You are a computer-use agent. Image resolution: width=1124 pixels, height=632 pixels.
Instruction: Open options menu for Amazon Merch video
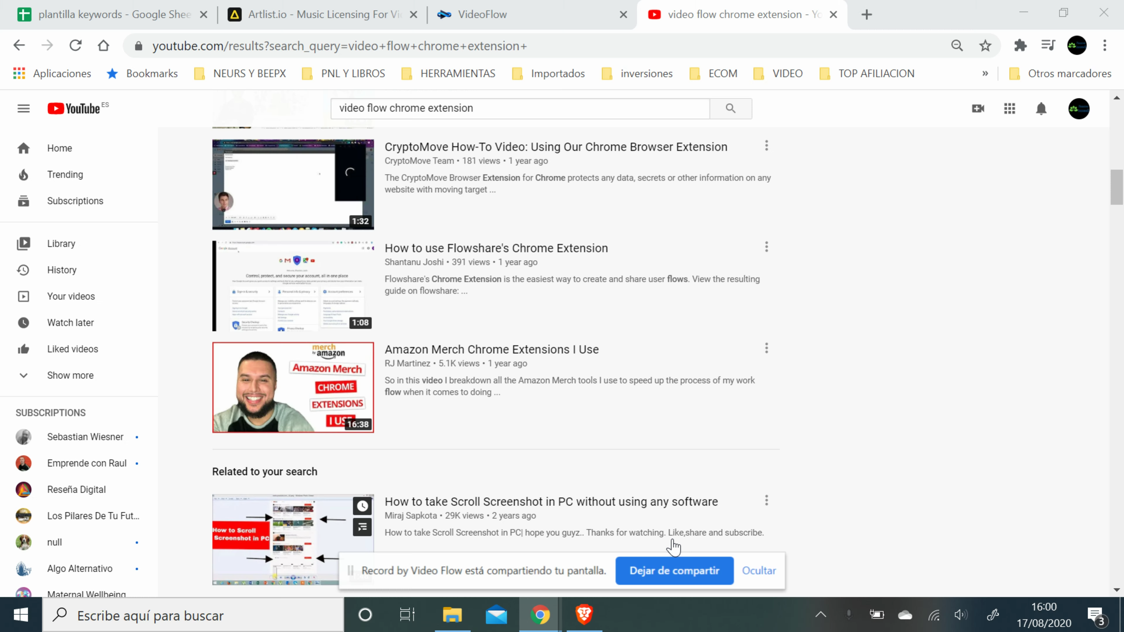tap(766, 348)
